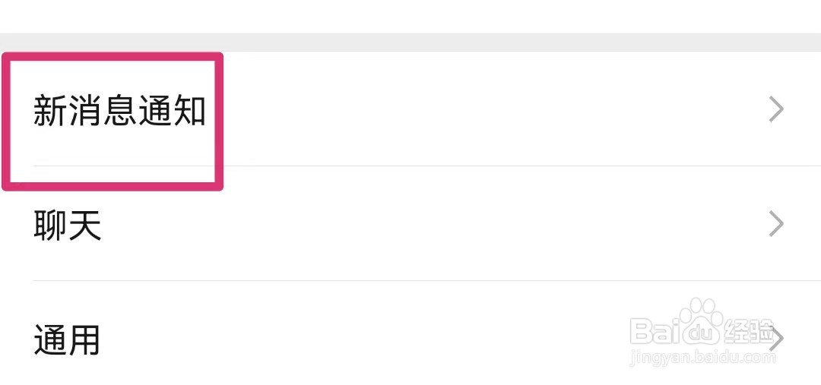Tap the chevron arrow beside 新消息通知
Screen dimensions: 821x385
(776, 110)
